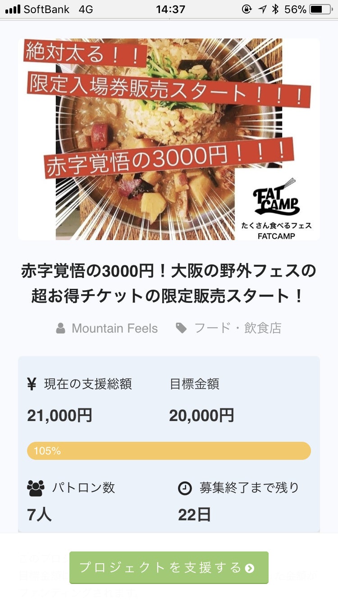
Task: Click the patrons group icon
Action: point(36,488)
